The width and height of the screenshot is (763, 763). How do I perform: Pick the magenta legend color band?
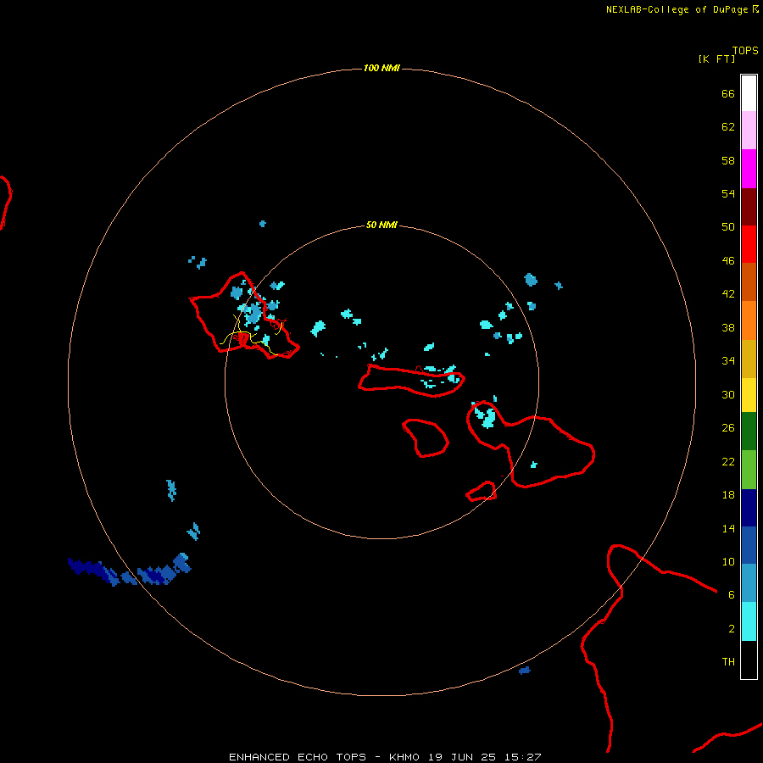749,169
